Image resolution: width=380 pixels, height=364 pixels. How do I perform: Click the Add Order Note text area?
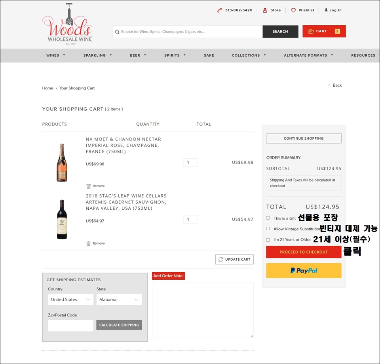pyautogui.click(x=203, y=310)
